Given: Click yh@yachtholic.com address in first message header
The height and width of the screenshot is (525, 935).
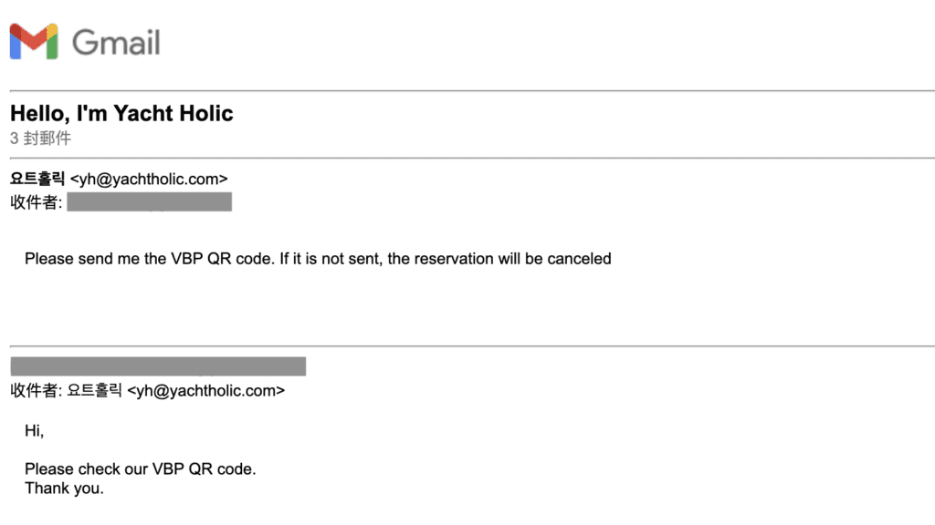Looking at the screenshot, I should click(149, 180).
